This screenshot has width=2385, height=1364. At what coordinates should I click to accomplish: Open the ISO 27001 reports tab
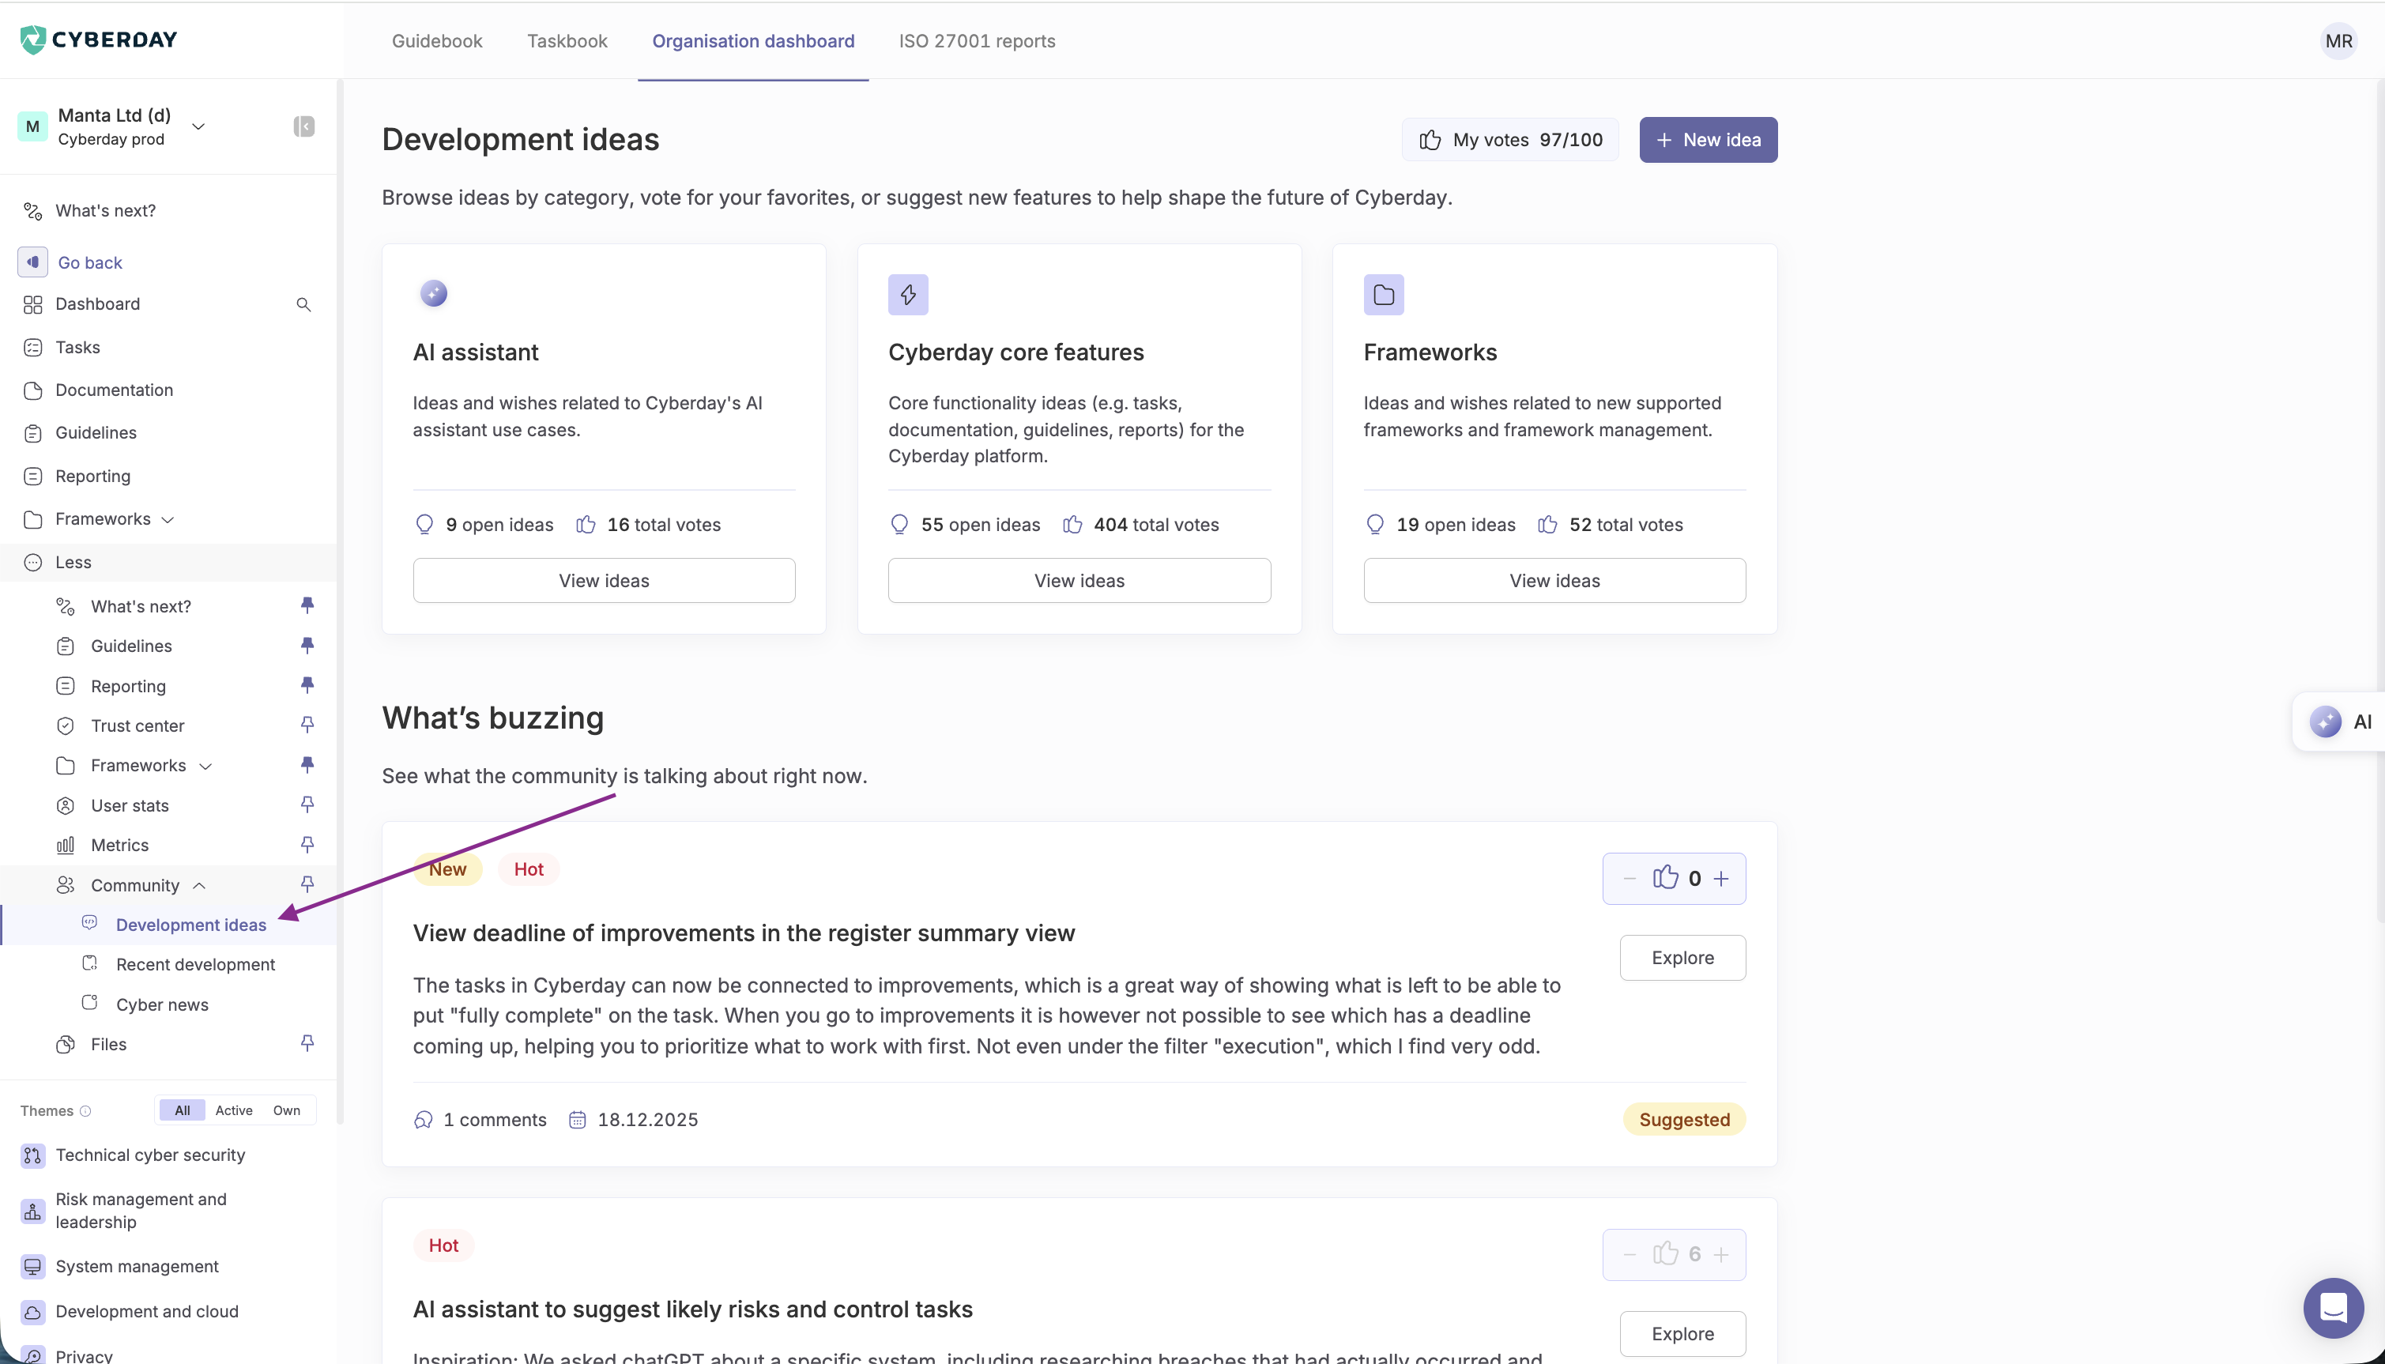pos(976,41)
